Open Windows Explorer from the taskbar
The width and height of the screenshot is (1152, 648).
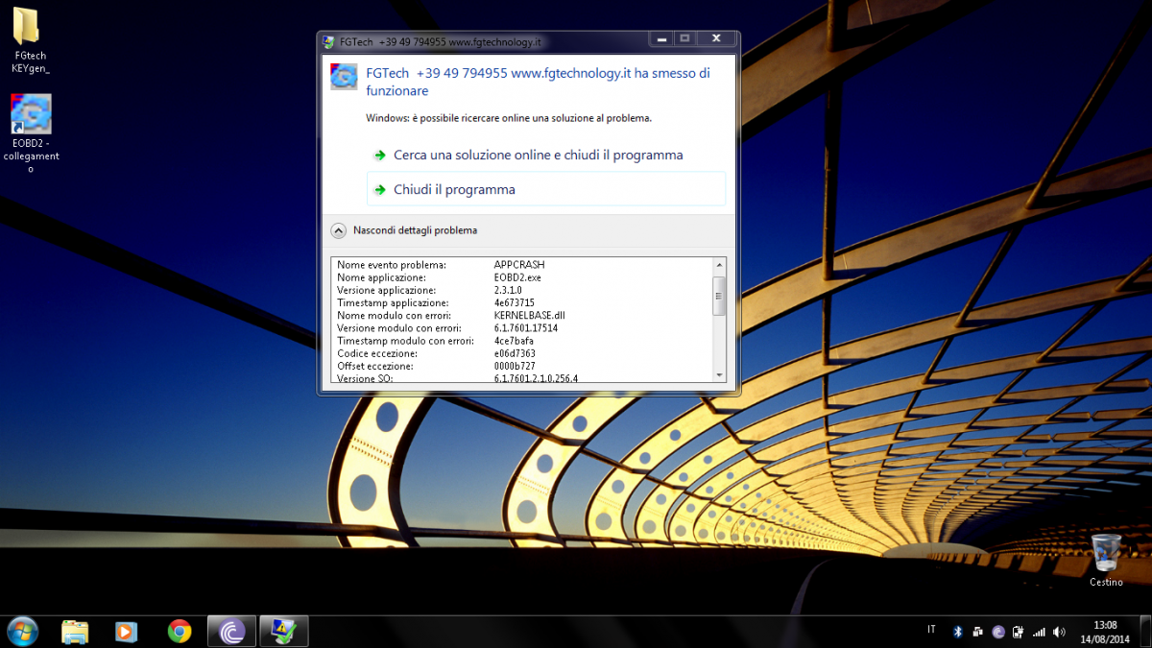coord(75,632)
